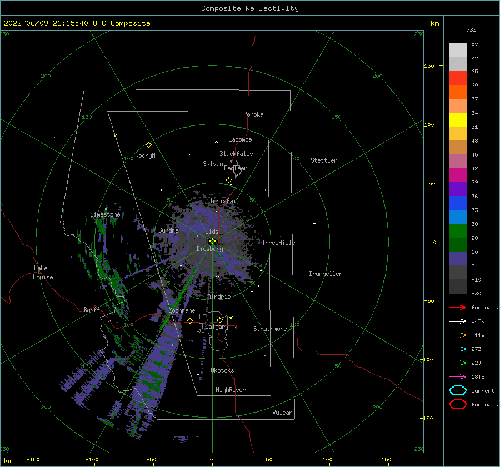Click the Lake Louise label
500x467 pixels.
(x=43, y=273)
